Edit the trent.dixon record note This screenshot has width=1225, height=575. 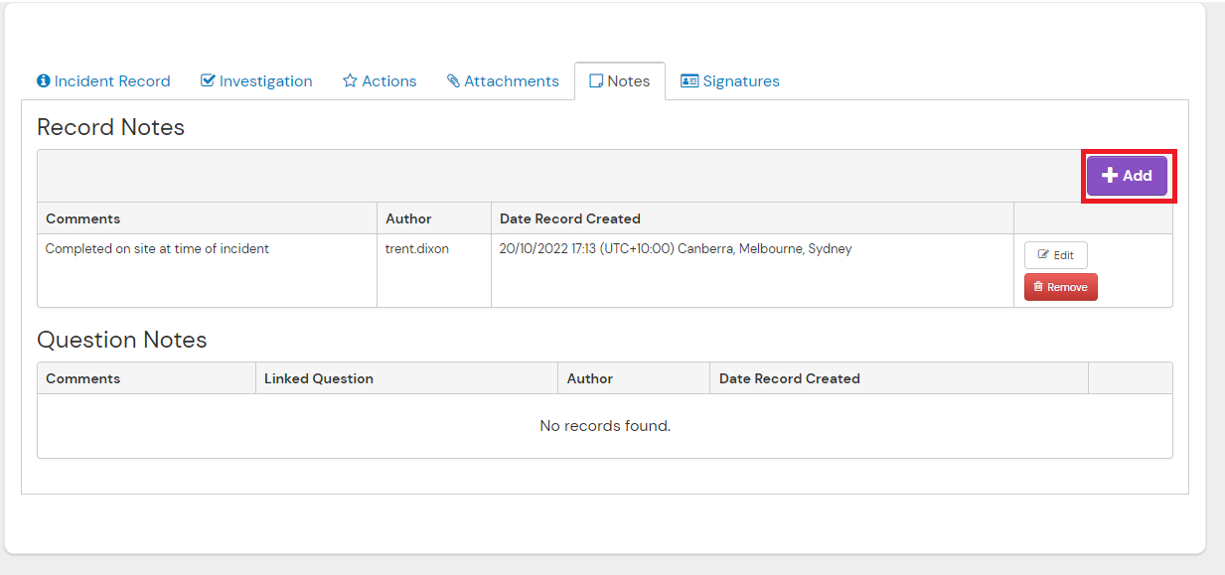pos(1055,255)
